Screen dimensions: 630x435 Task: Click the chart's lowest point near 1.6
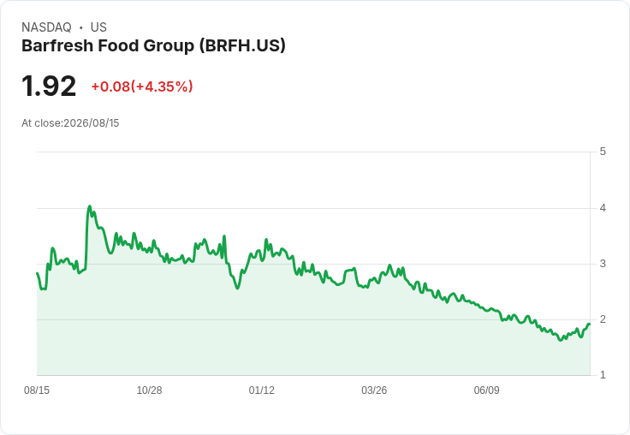[x=561, y=340]
